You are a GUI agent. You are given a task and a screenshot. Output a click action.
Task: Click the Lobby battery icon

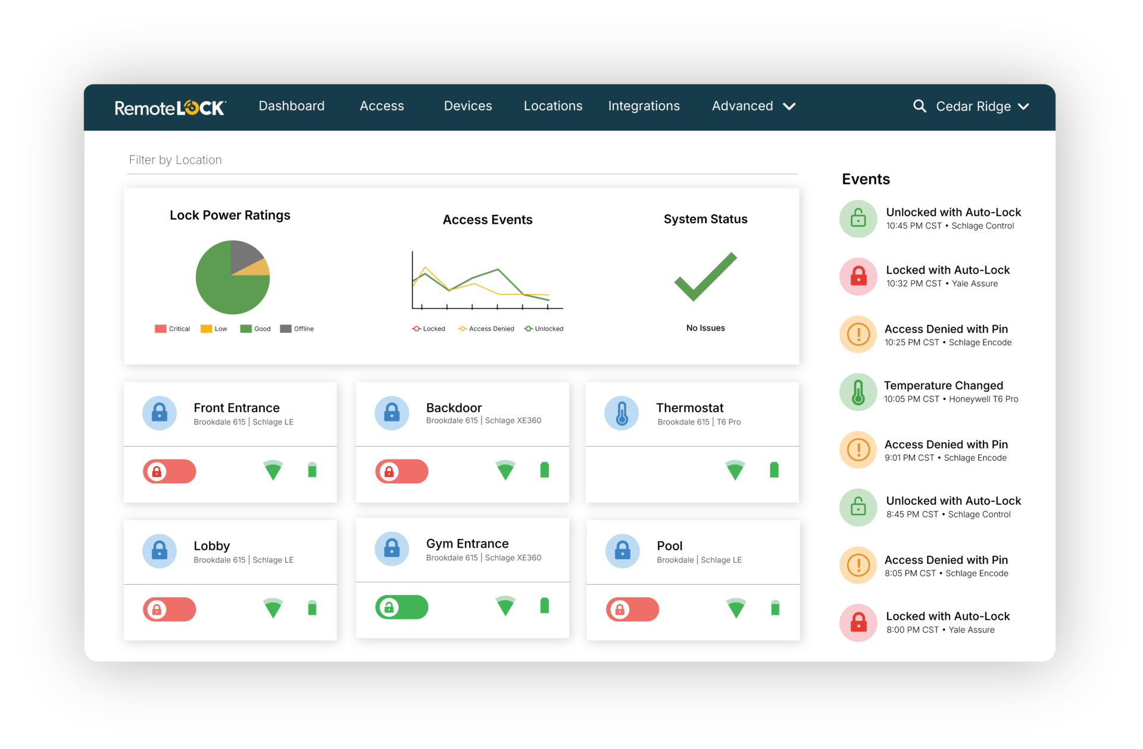pos(312,608)
